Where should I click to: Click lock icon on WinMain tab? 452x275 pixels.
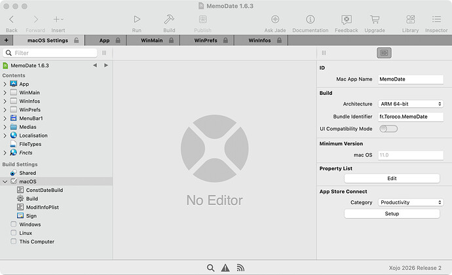pos(171,41)
